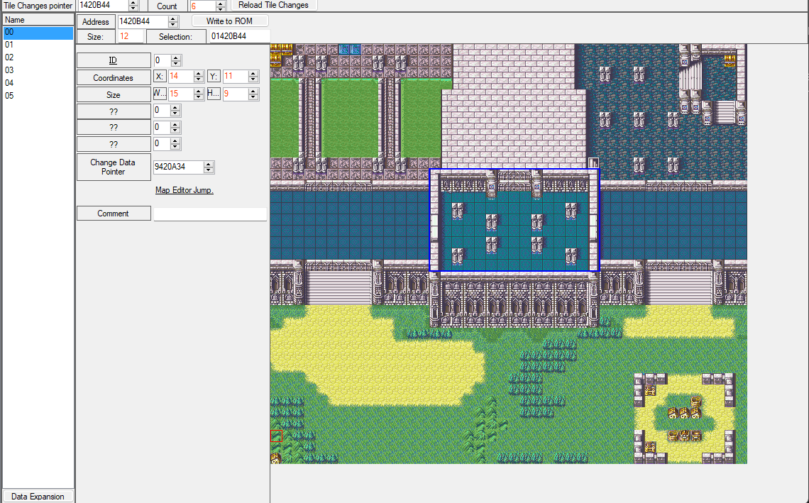Select tile change entry 03
This screenshot has width=809, height=503.
pyautogui.click(x=38, y=70)
